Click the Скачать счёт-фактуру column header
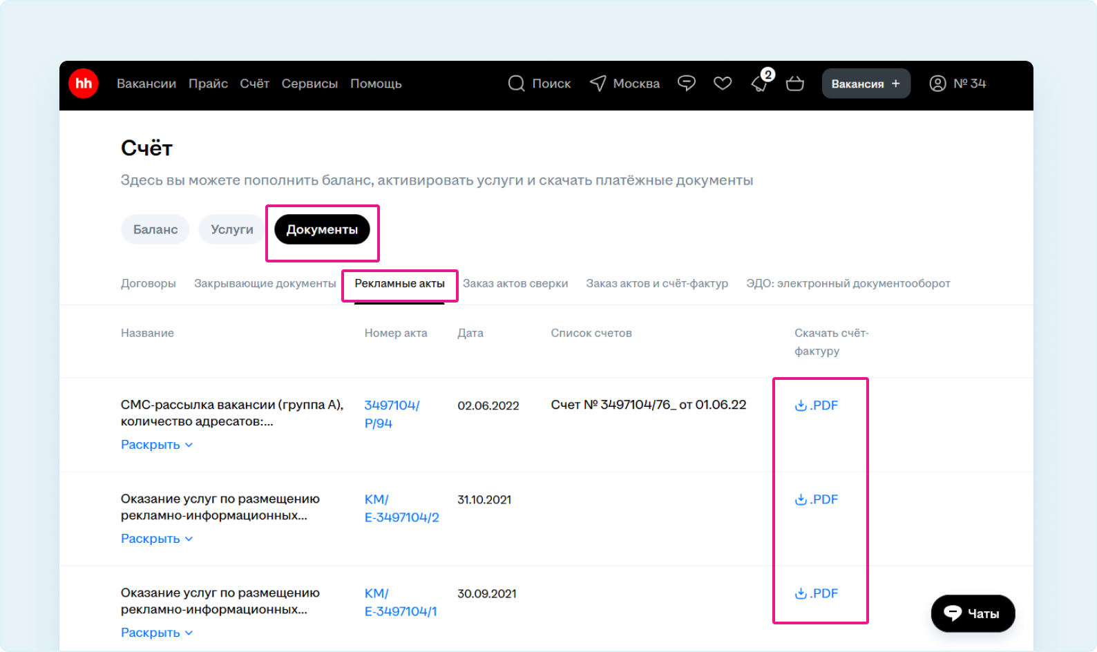 coord(832,342)
